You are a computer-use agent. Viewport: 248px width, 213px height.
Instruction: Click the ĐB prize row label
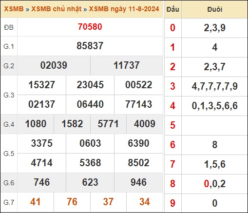point(9,27)
